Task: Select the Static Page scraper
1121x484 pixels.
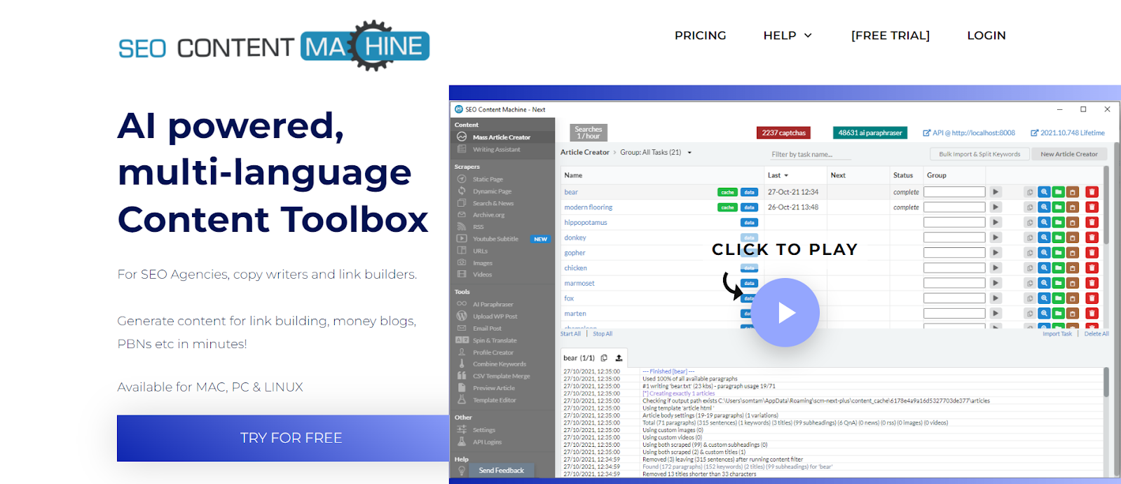Action: [x=488, y=179]
